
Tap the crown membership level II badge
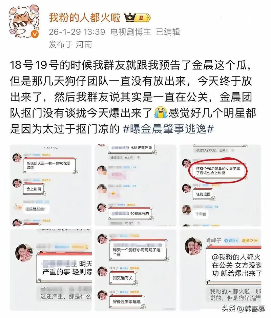[x=137, y=18]
